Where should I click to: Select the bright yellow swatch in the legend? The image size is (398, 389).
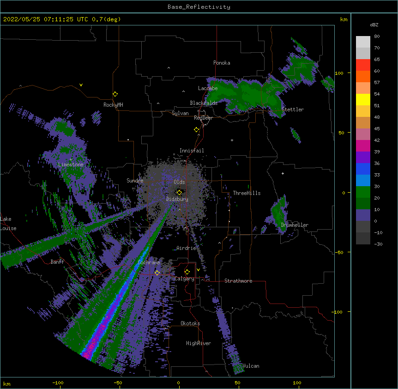click(x=363, y=99)
